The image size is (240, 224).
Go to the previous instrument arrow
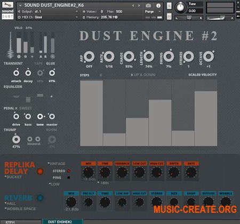(133, 6)
